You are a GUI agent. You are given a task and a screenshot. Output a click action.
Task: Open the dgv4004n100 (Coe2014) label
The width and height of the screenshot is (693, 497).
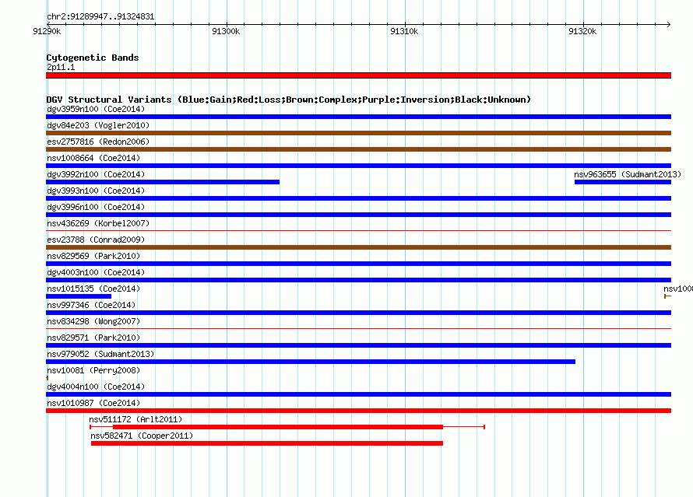(96, 387)
